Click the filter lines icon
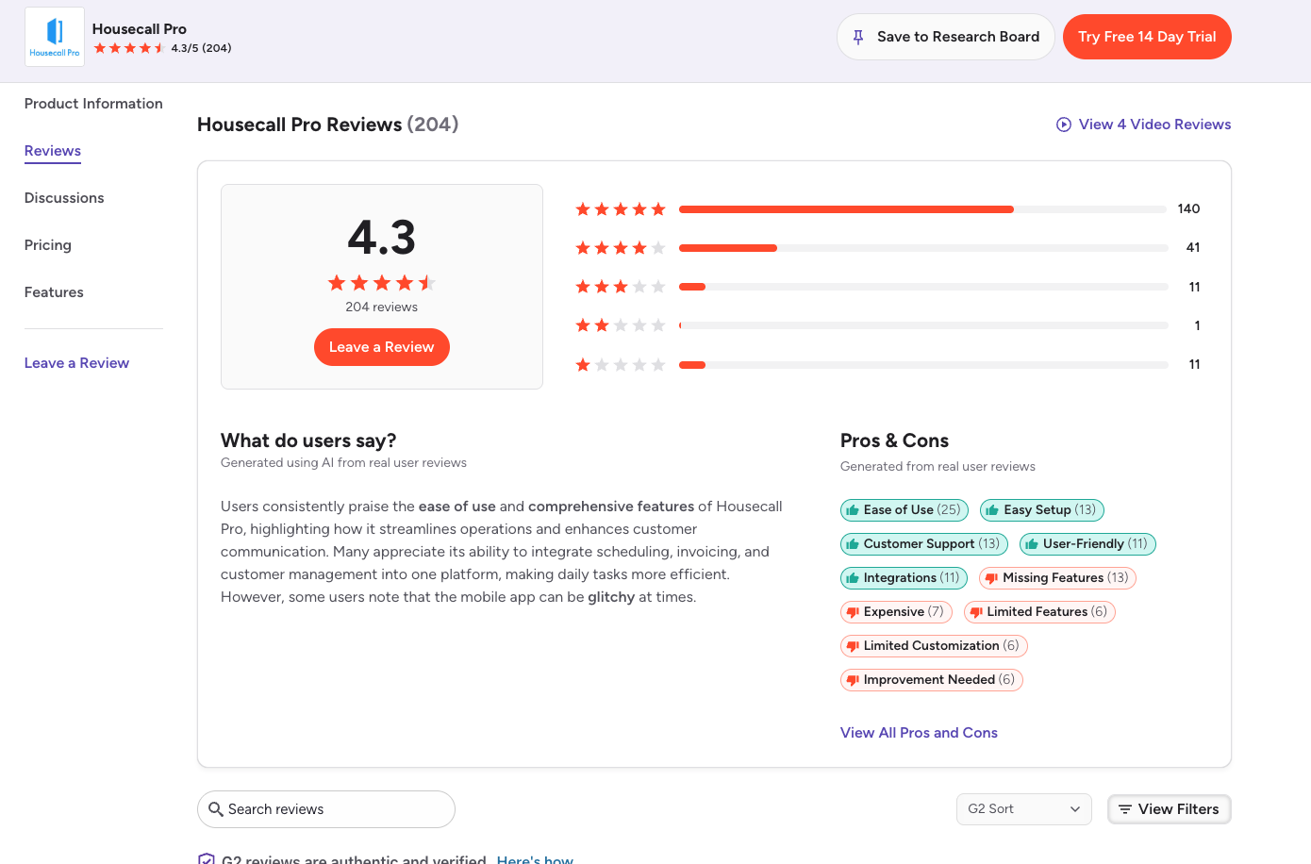1311x864 pixels. (1124, 809)
